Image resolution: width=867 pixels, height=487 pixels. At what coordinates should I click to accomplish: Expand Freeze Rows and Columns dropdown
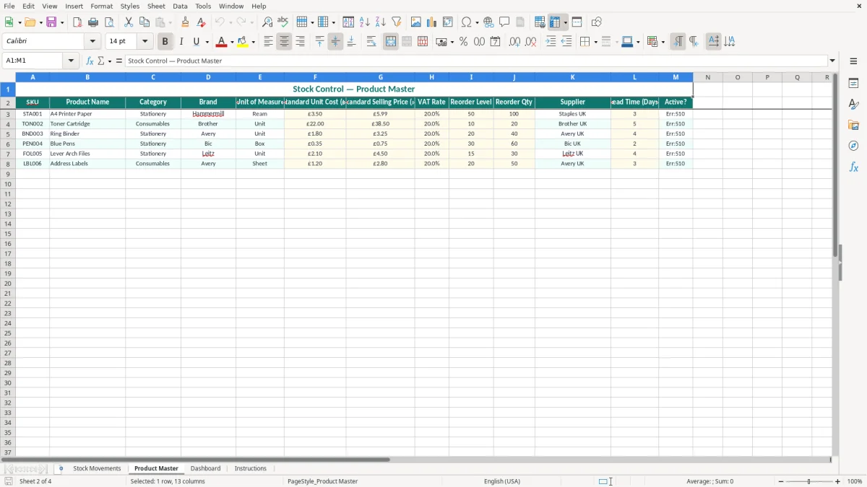[565, 22]
